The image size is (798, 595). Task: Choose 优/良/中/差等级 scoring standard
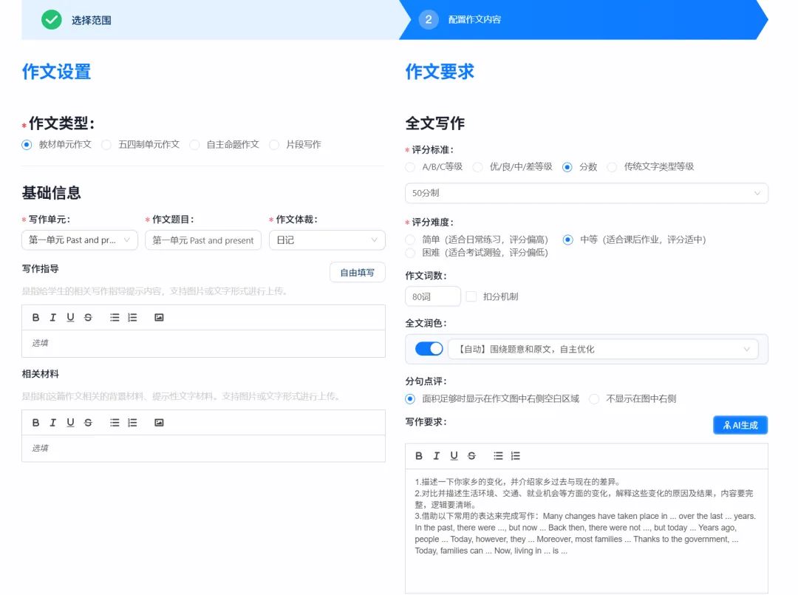[x=477, y=167]
